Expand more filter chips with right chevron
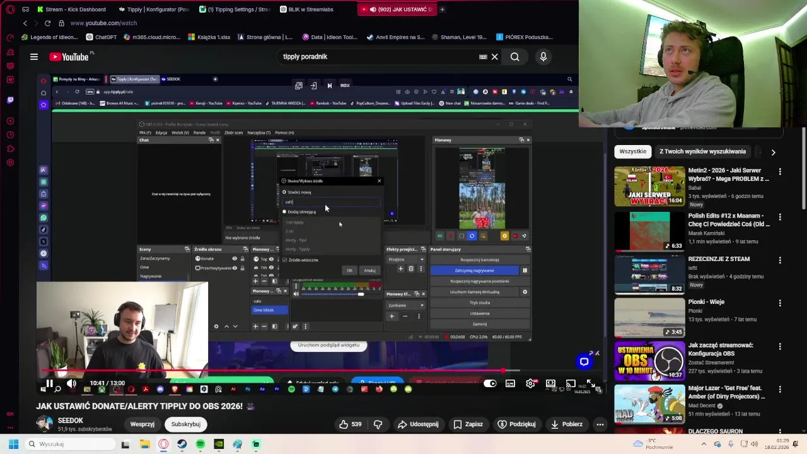Screen dimensions: 807x454 (x=773, y=152)
